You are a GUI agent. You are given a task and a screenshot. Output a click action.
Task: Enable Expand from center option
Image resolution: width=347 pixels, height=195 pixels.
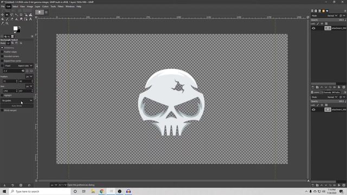point(2,61)
